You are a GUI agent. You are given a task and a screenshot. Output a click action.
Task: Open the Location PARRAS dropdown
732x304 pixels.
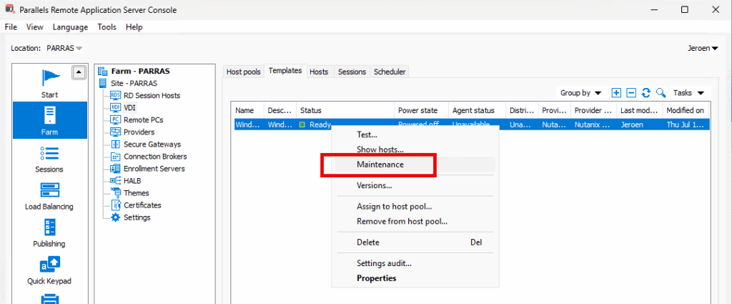click(65, 48)
